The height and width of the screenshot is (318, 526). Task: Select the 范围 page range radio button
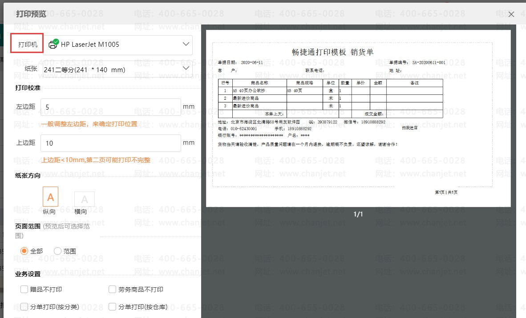[57, 251]
